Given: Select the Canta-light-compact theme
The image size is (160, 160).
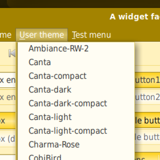Looking at the screenshot, I should pos(76,131).
